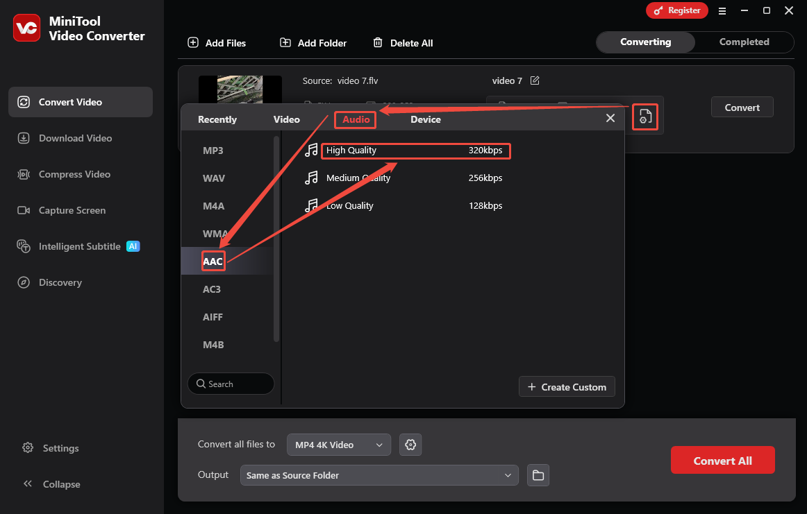
Task: Click the Low Quality music note icon
Action: [x=311, y=205]
